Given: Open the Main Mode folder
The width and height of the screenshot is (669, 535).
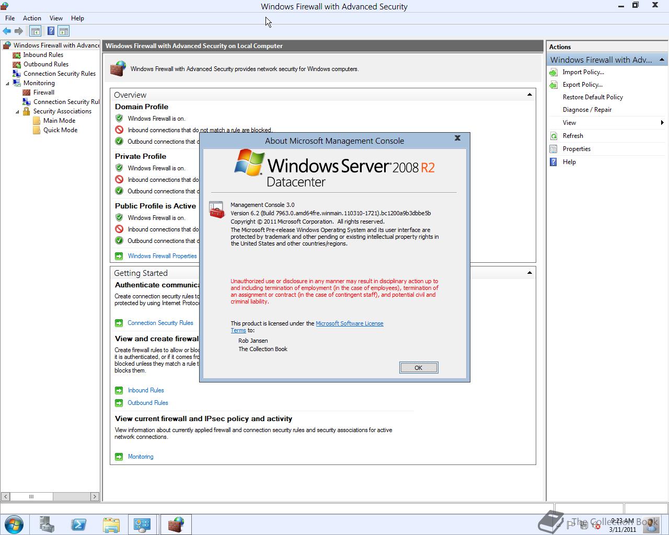Looking at the screenshot, I should coord(59,121).
